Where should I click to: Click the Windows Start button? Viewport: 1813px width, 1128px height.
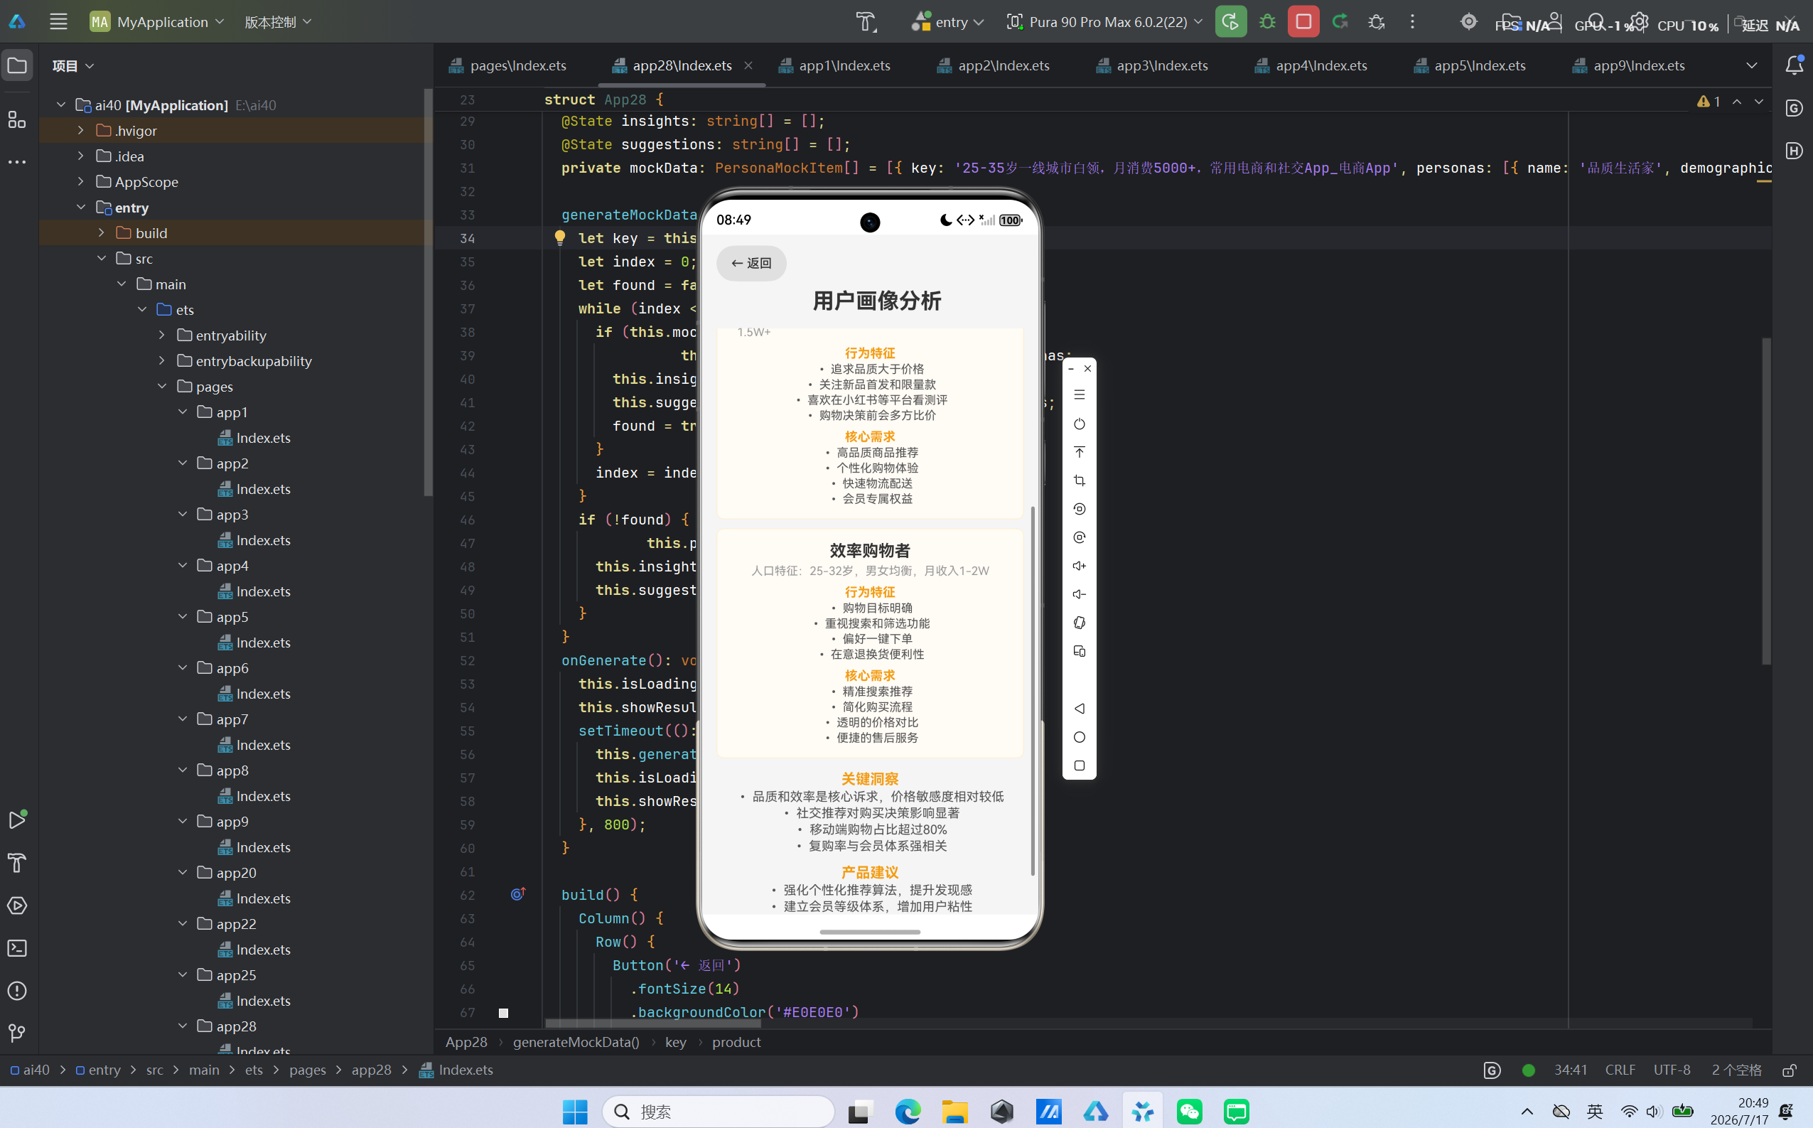[x=575, y=1112]
